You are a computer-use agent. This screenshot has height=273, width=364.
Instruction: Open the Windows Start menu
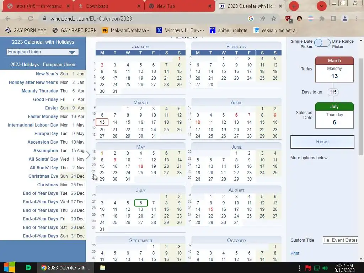point(9,267)
